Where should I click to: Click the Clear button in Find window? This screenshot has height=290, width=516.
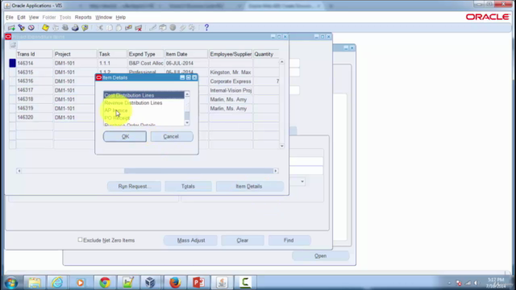click(243, 240)
